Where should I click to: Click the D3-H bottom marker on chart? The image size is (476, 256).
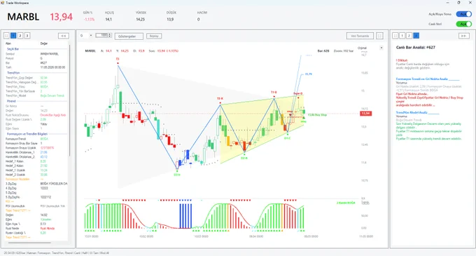(x=177, y=175)
